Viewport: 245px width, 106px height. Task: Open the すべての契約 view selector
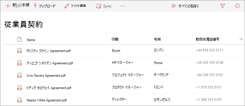click(188, 6)
